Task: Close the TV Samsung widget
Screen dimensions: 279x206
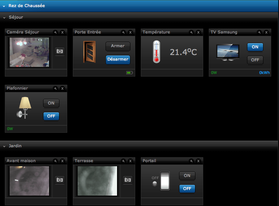Action: click(x=266, y=32)
